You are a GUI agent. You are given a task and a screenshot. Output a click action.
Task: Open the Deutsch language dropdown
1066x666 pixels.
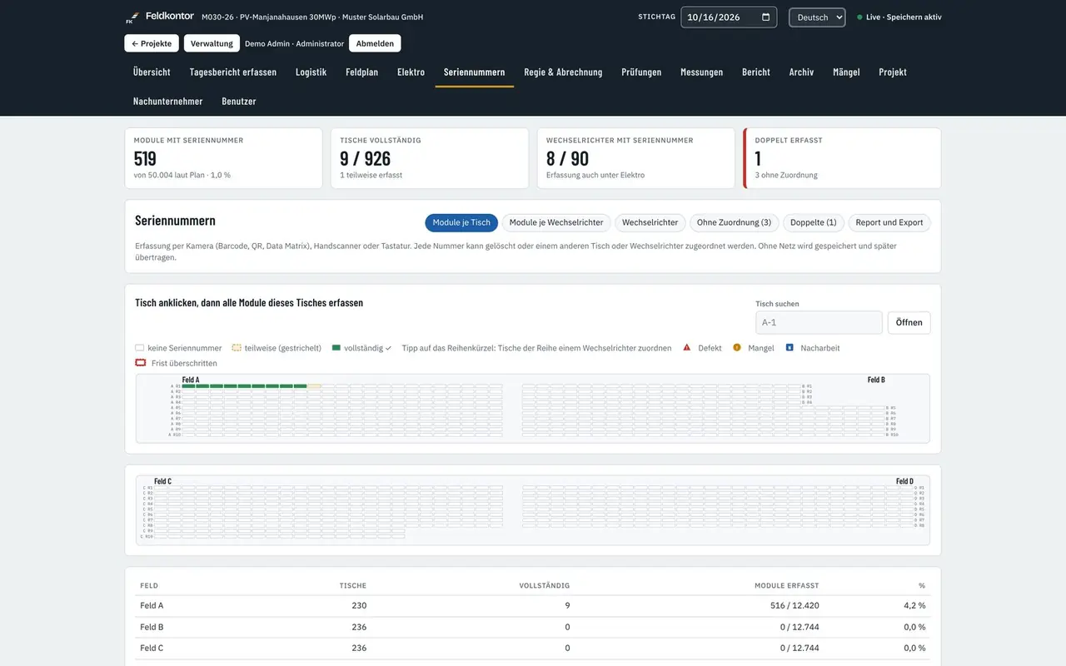(817, 17)
